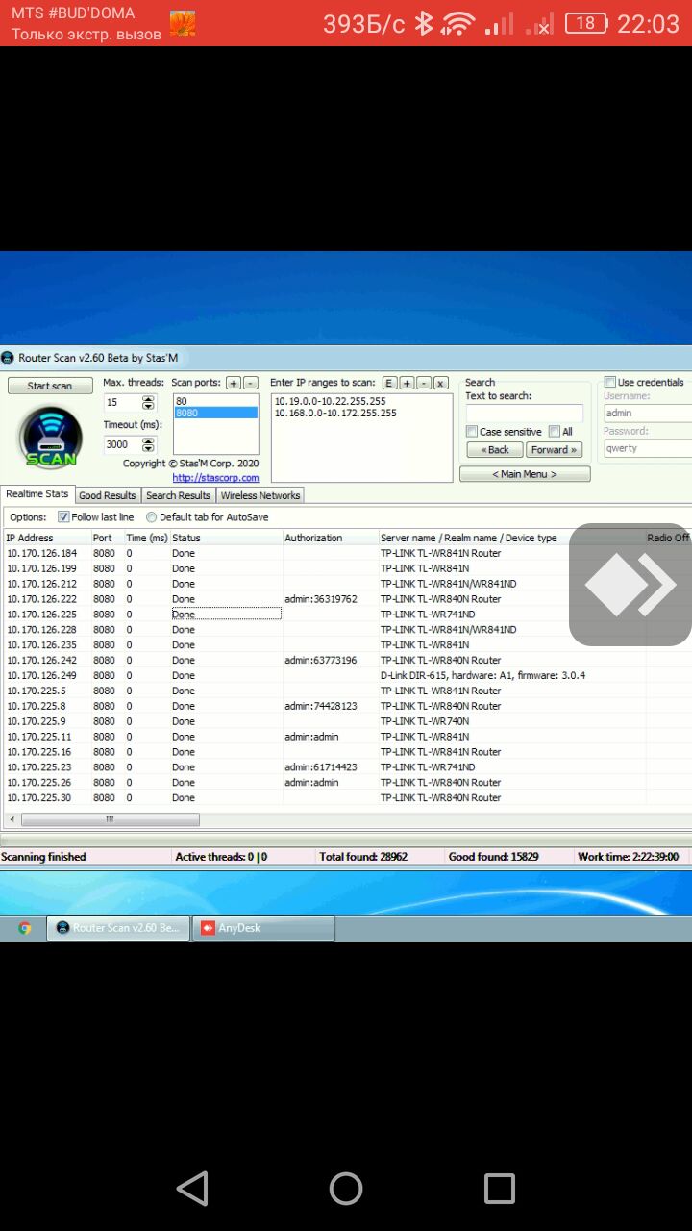Viewport: 692px width, 1231px height.
Task: Sort by Authorization column header
Action: tap(330, 538)
